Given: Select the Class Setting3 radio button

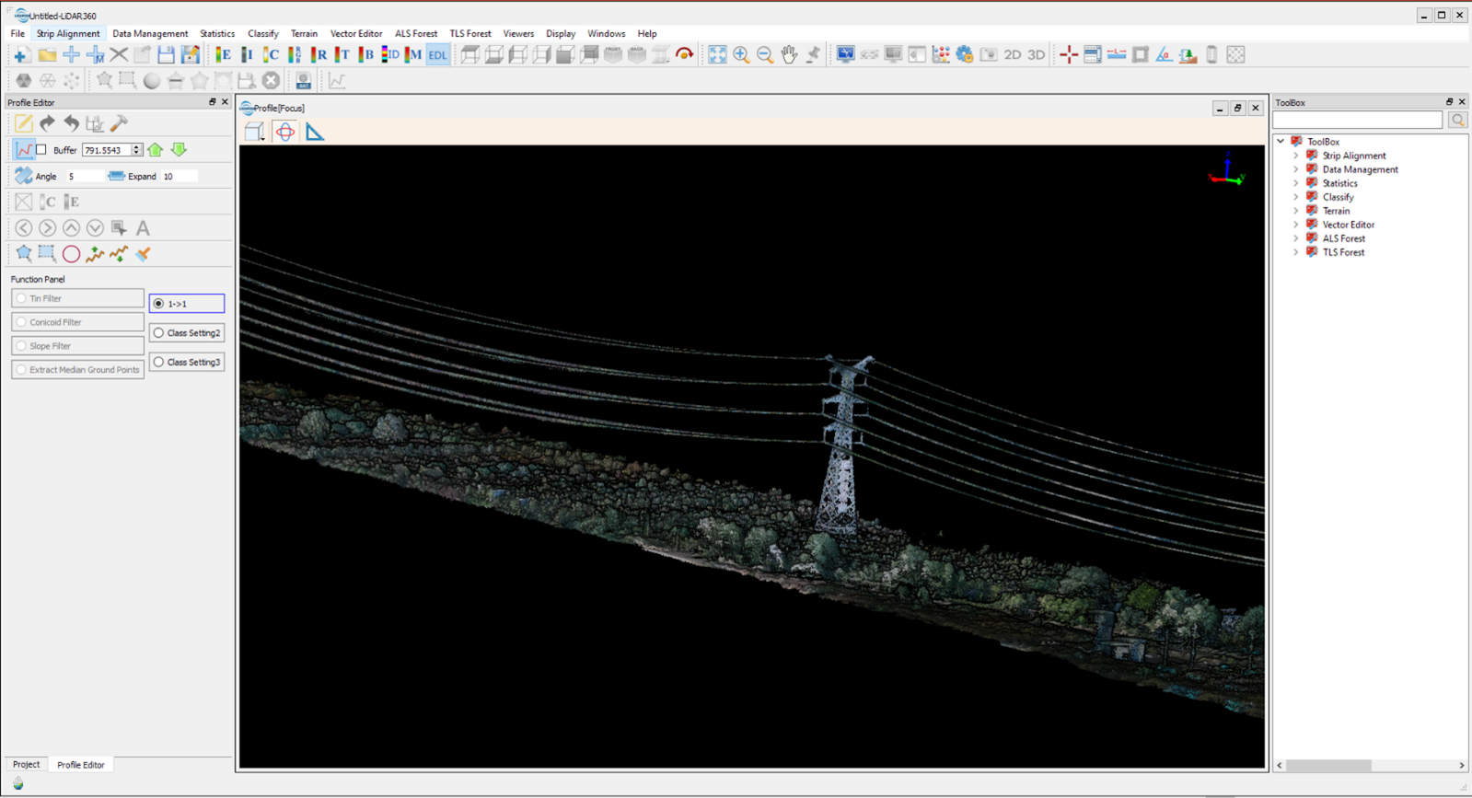Looking at the screenshot, I should point(159,363).
